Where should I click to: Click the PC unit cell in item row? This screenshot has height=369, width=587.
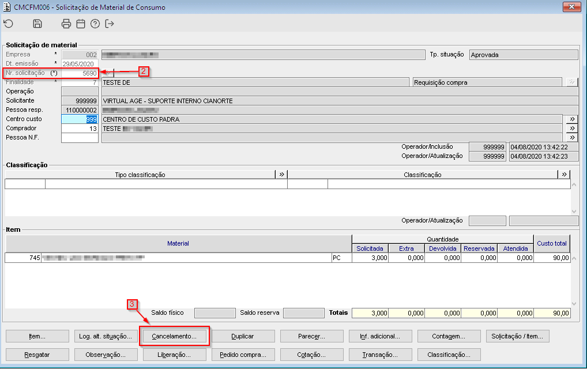342,258
